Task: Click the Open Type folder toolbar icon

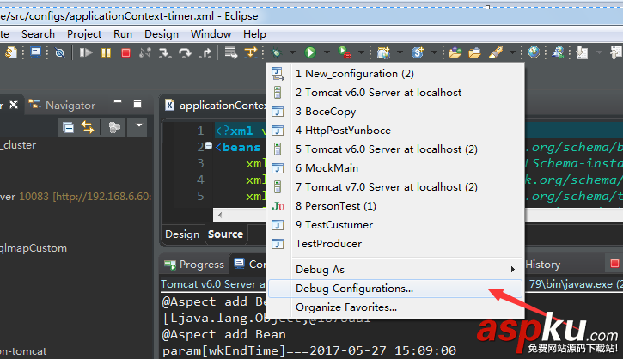Action: [x=455, y=52]
